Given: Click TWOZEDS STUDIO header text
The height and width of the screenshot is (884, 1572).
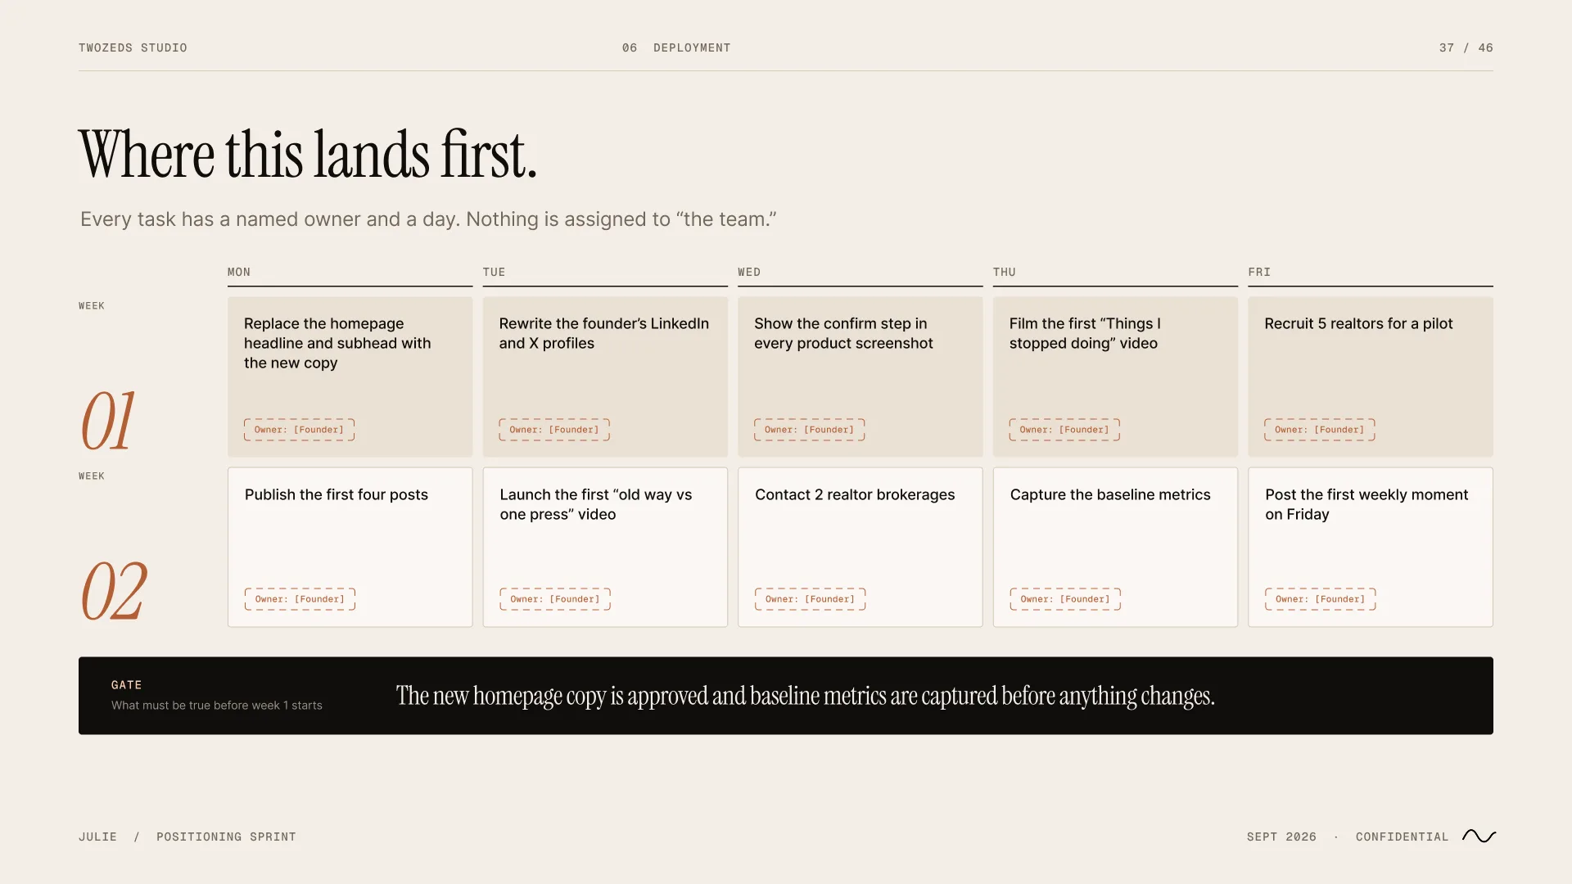Looking at the screenshot, I should coord(133,47).
